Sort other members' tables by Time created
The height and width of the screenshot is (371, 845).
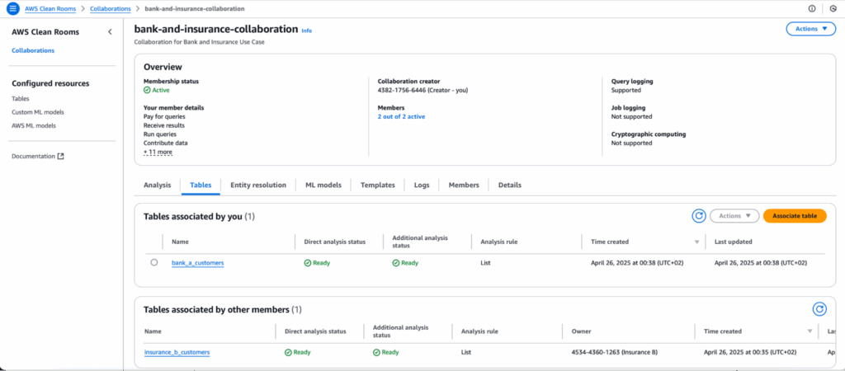click(810, 331)
